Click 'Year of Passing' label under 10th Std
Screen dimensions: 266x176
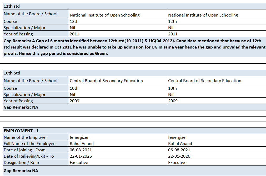tap(18, 101)
